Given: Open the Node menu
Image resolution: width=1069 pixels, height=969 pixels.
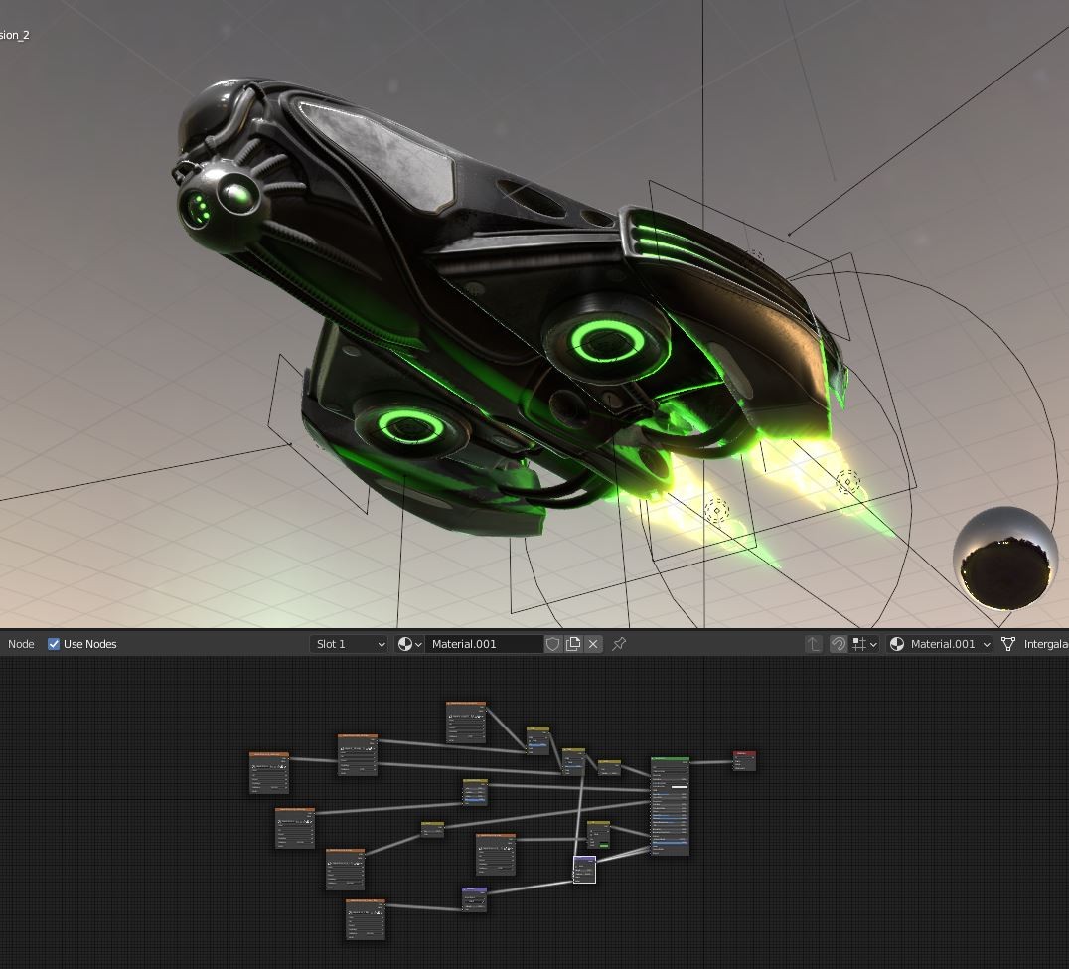Looking at the screenshot, I should [20, 644].
